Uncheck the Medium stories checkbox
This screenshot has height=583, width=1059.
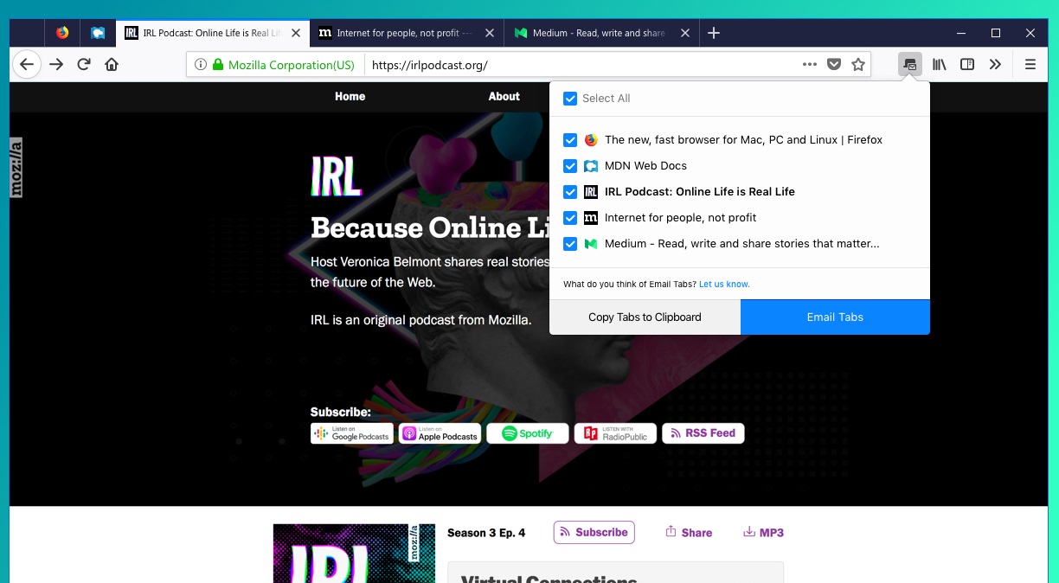pyautogui.click(x=570, y=244)
